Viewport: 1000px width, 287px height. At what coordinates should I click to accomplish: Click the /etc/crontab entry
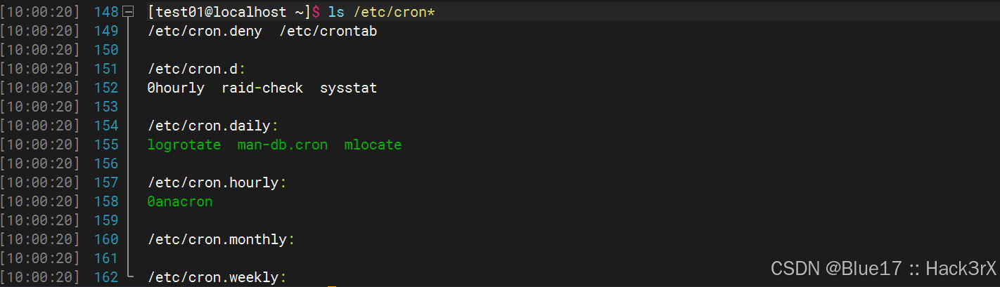328,32
